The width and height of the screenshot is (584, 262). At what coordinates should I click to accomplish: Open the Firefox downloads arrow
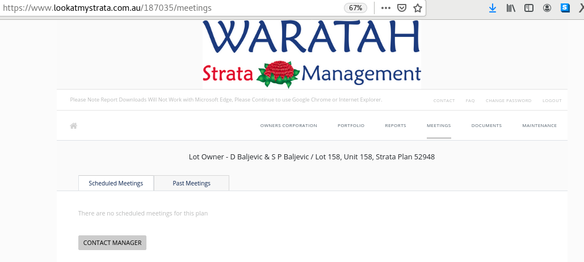click(x=493, y=8)
